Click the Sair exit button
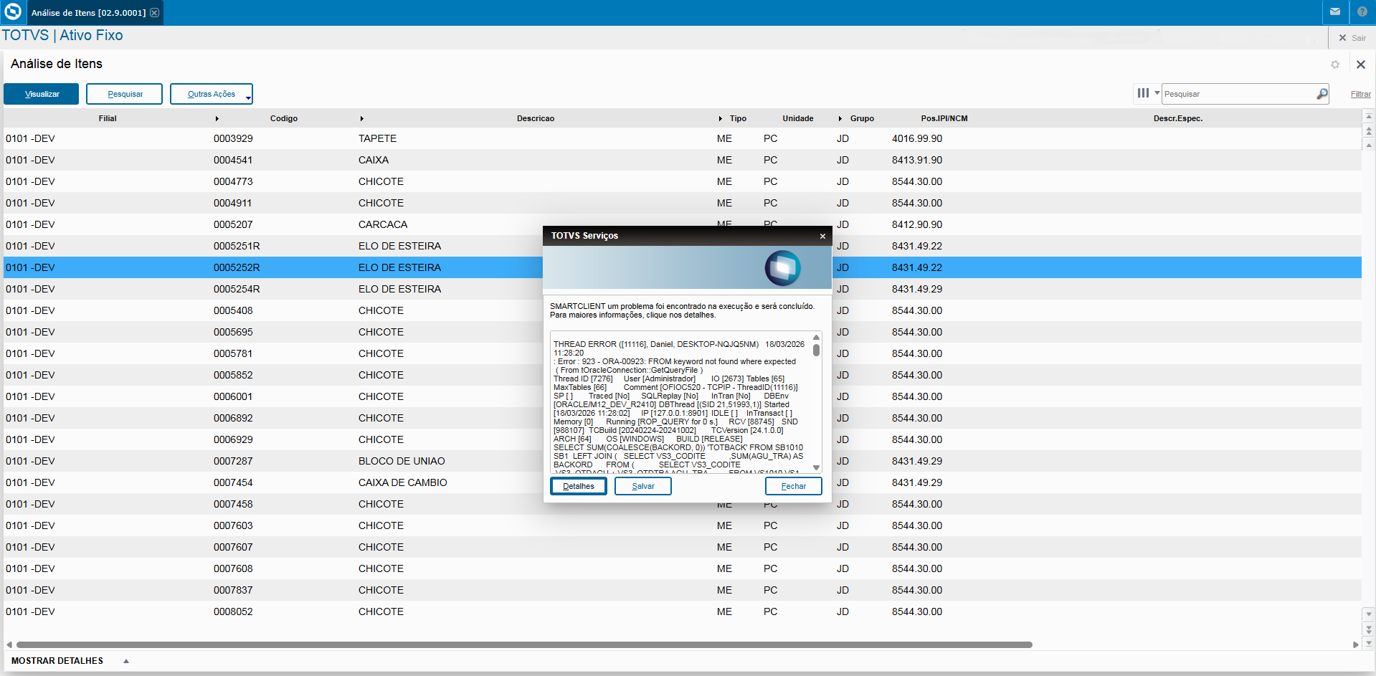This screenshot has height=676, width=1376. 1352,38
